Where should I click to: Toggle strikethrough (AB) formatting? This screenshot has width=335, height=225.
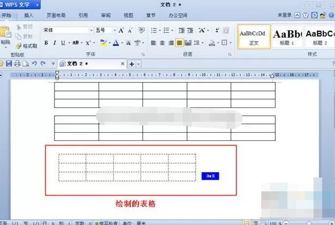pyautogui.click(x=75, y=43)
